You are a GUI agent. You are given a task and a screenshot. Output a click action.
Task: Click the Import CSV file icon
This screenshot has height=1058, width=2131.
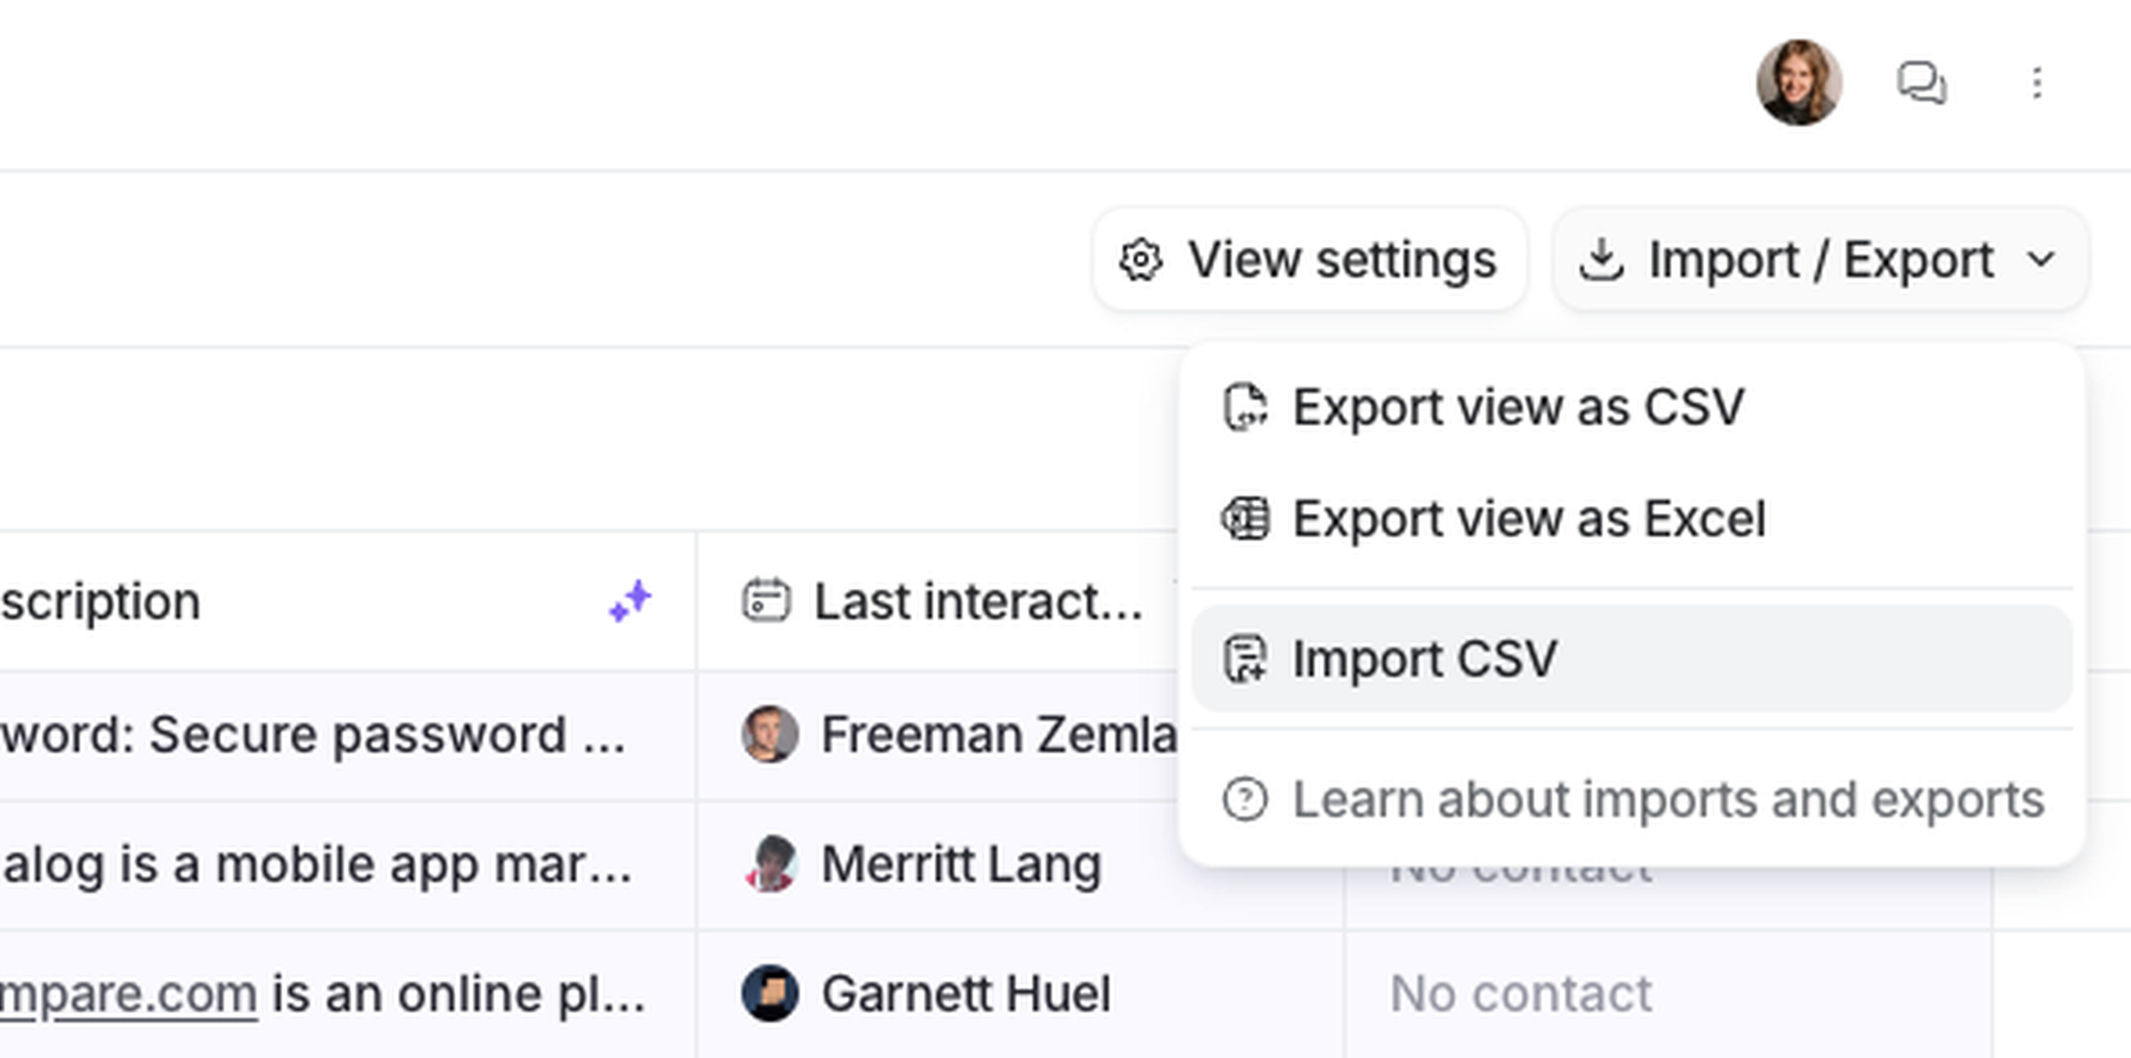coord(1245,659)
